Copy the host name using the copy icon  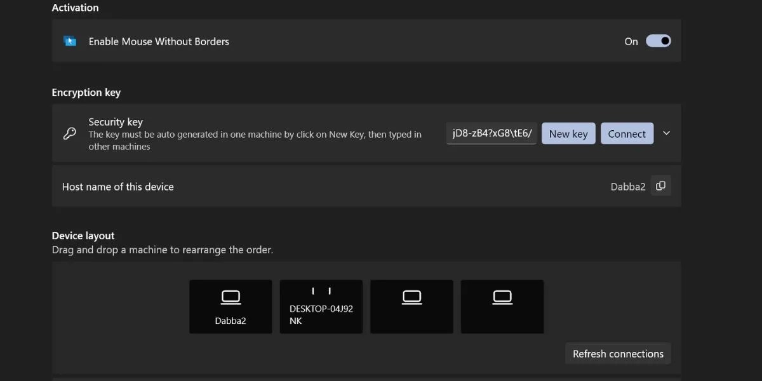tap(660, 185)
